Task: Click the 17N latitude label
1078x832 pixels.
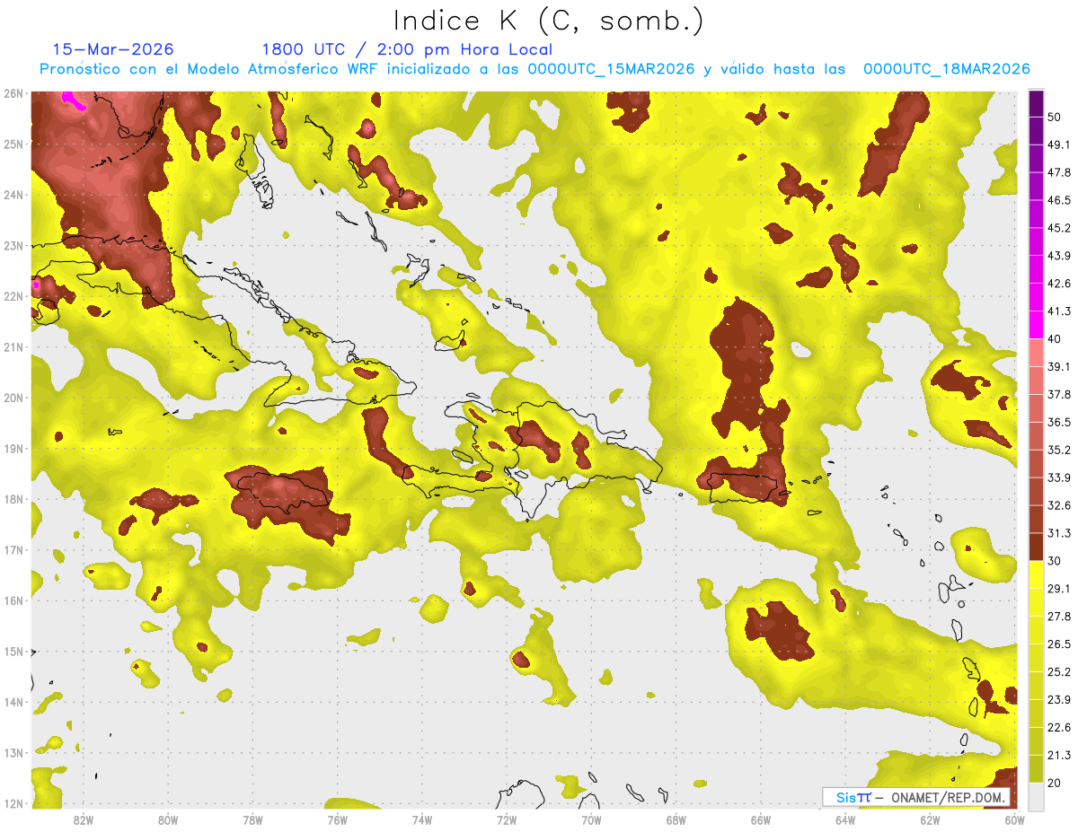Action: click(x=13, y=549)
